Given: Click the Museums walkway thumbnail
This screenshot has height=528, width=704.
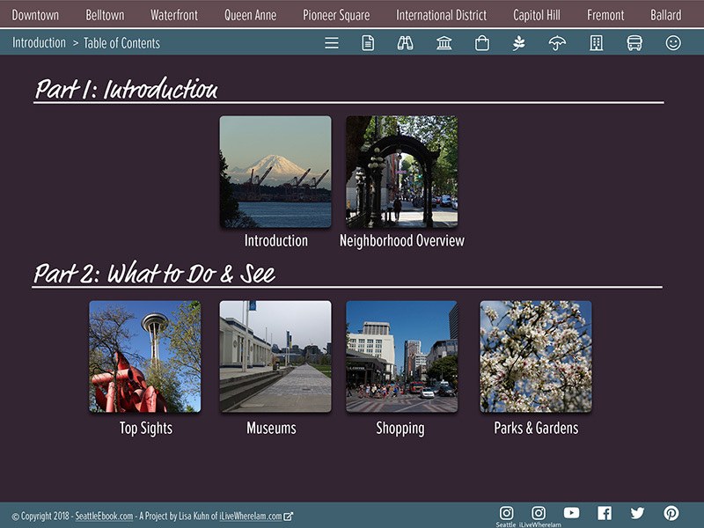Looking at the screenshot, I should pyautogui.click(x=275, y=356).
